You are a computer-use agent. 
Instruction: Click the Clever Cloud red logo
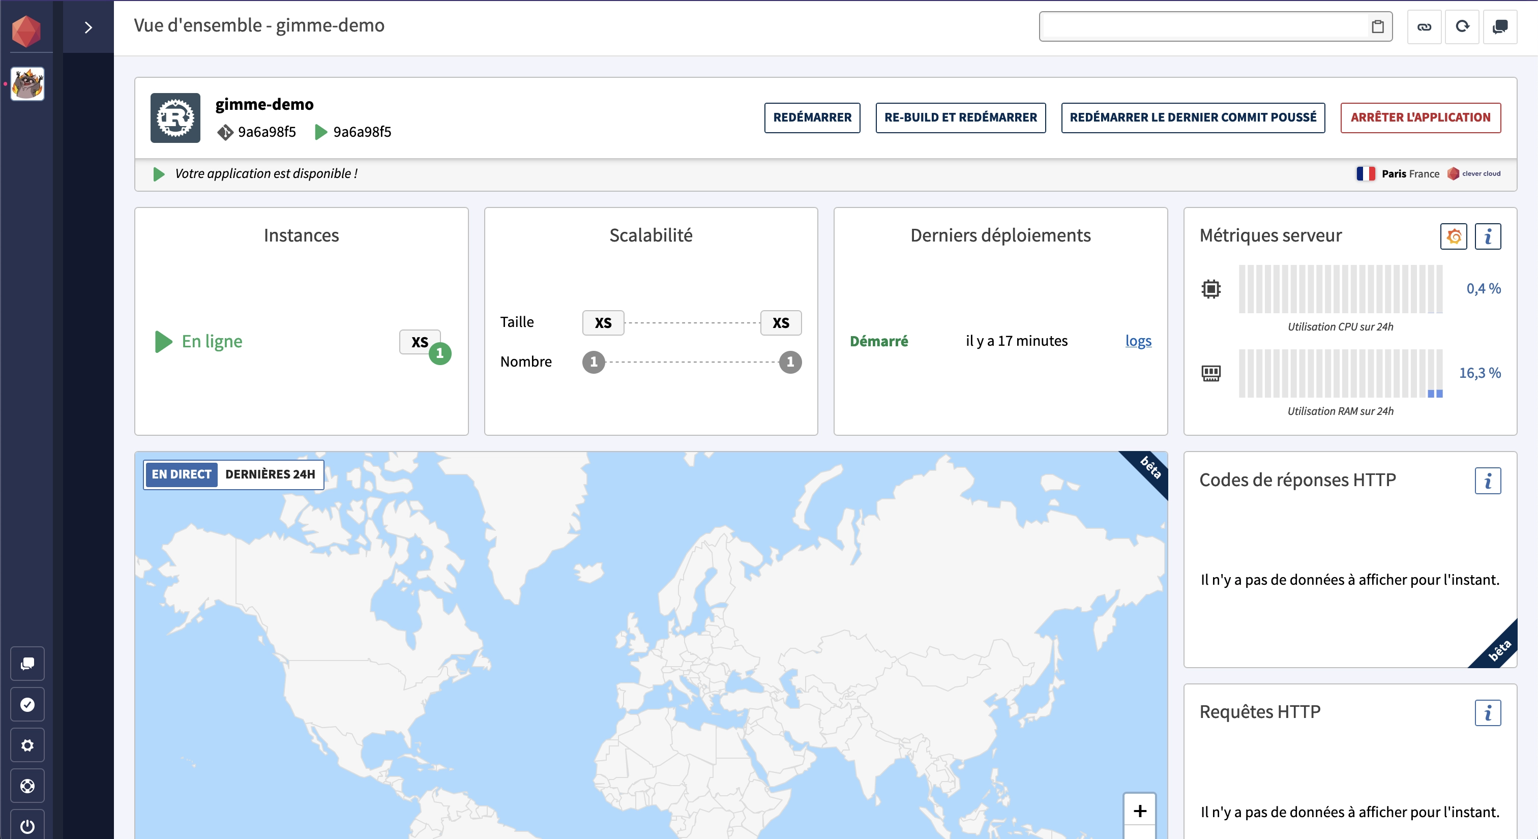tap(26, 31)
